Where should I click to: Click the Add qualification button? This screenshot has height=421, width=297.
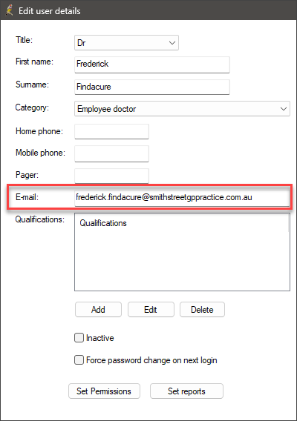(x=98, y=310)
